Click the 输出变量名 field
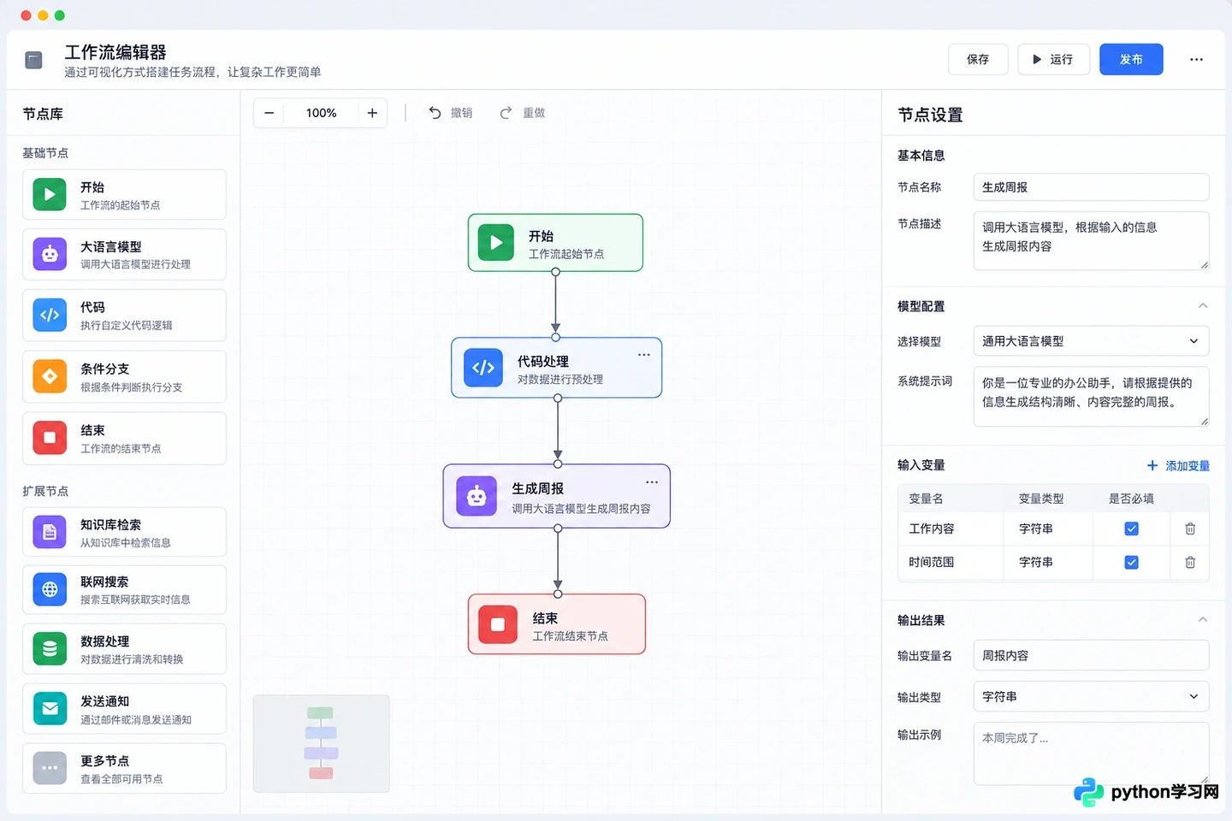The height and width of the screenshot is (821, 1232). (1092, 655)
